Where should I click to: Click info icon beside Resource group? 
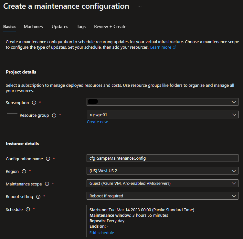point(54,115)
